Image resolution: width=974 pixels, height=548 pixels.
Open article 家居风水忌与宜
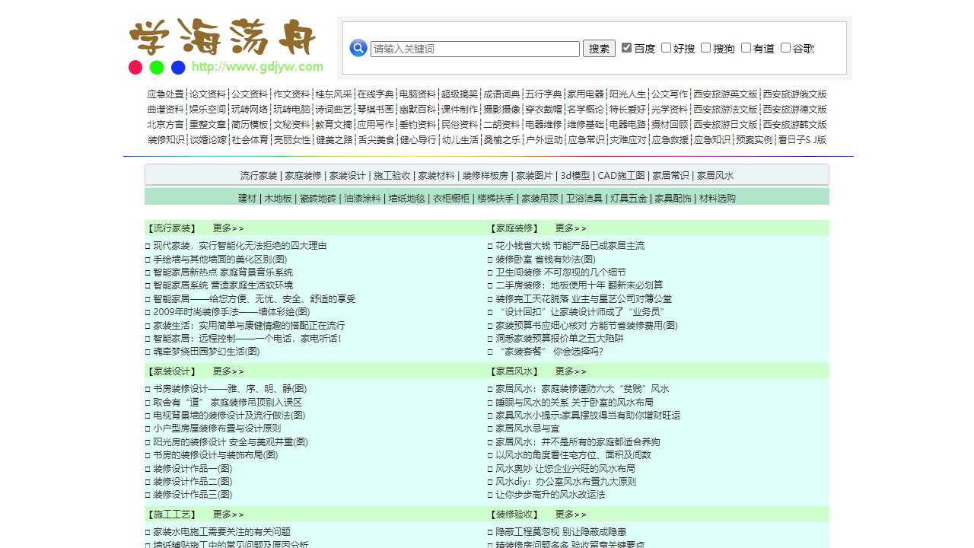point(529,429)
